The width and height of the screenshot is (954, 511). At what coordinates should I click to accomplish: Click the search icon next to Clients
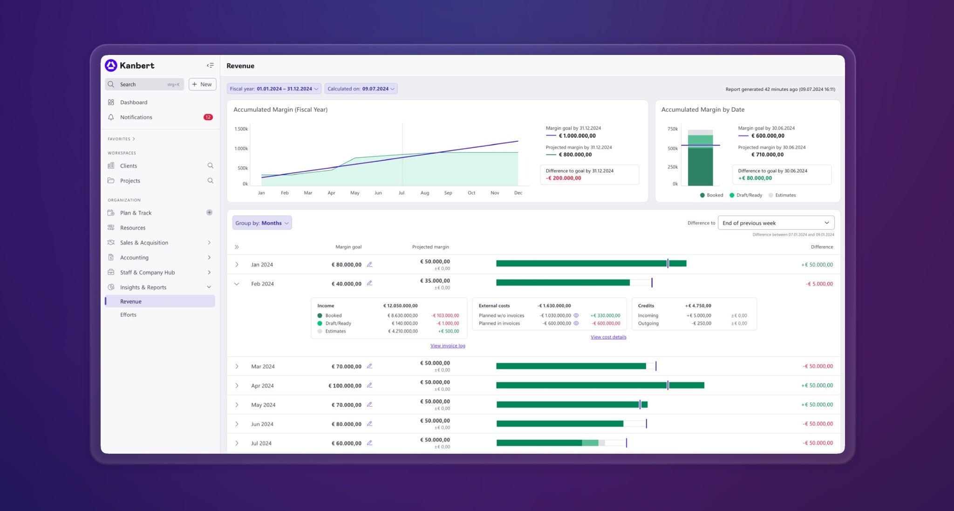pos(210,166)
